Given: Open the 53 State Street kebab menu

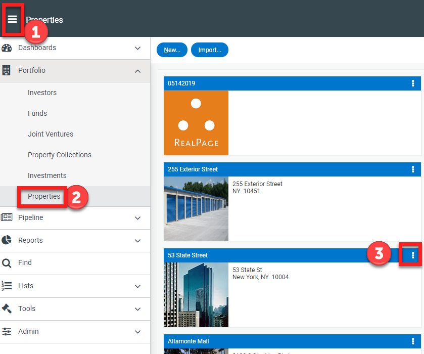Looking at the screenshot, I should 413,255.
